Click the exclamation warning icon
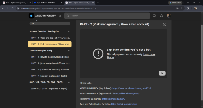 point(98,54)
